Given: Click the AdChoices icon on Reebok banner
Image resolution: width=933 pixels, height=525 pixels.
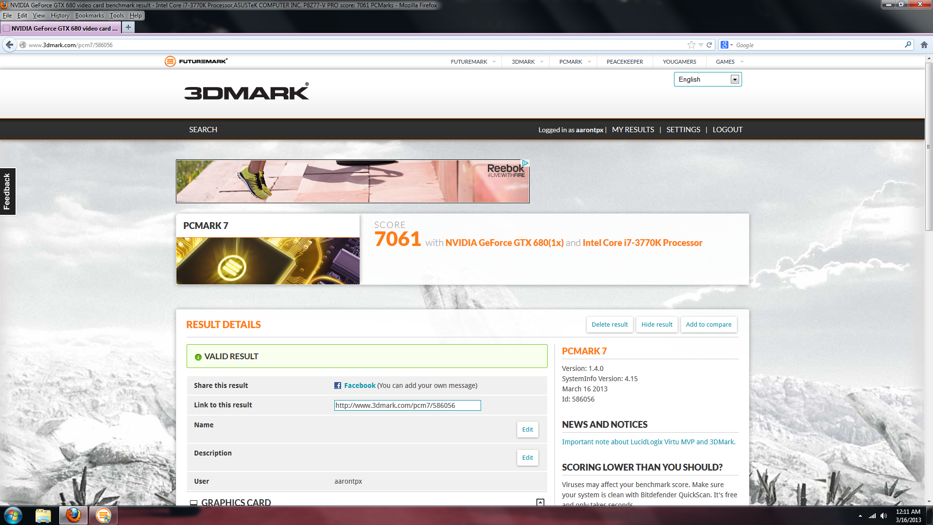Looking at the screenshot, I should pos(525,163).
